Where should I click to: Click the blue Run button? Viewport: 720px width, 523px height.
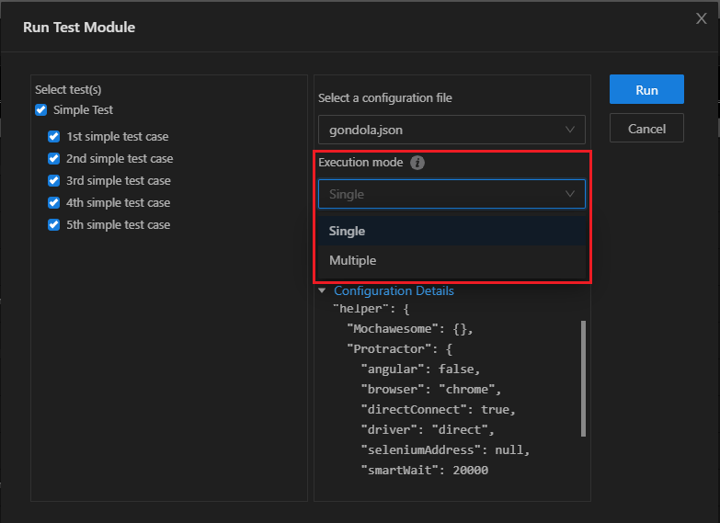pyautogui.click(x=646, y=90)
